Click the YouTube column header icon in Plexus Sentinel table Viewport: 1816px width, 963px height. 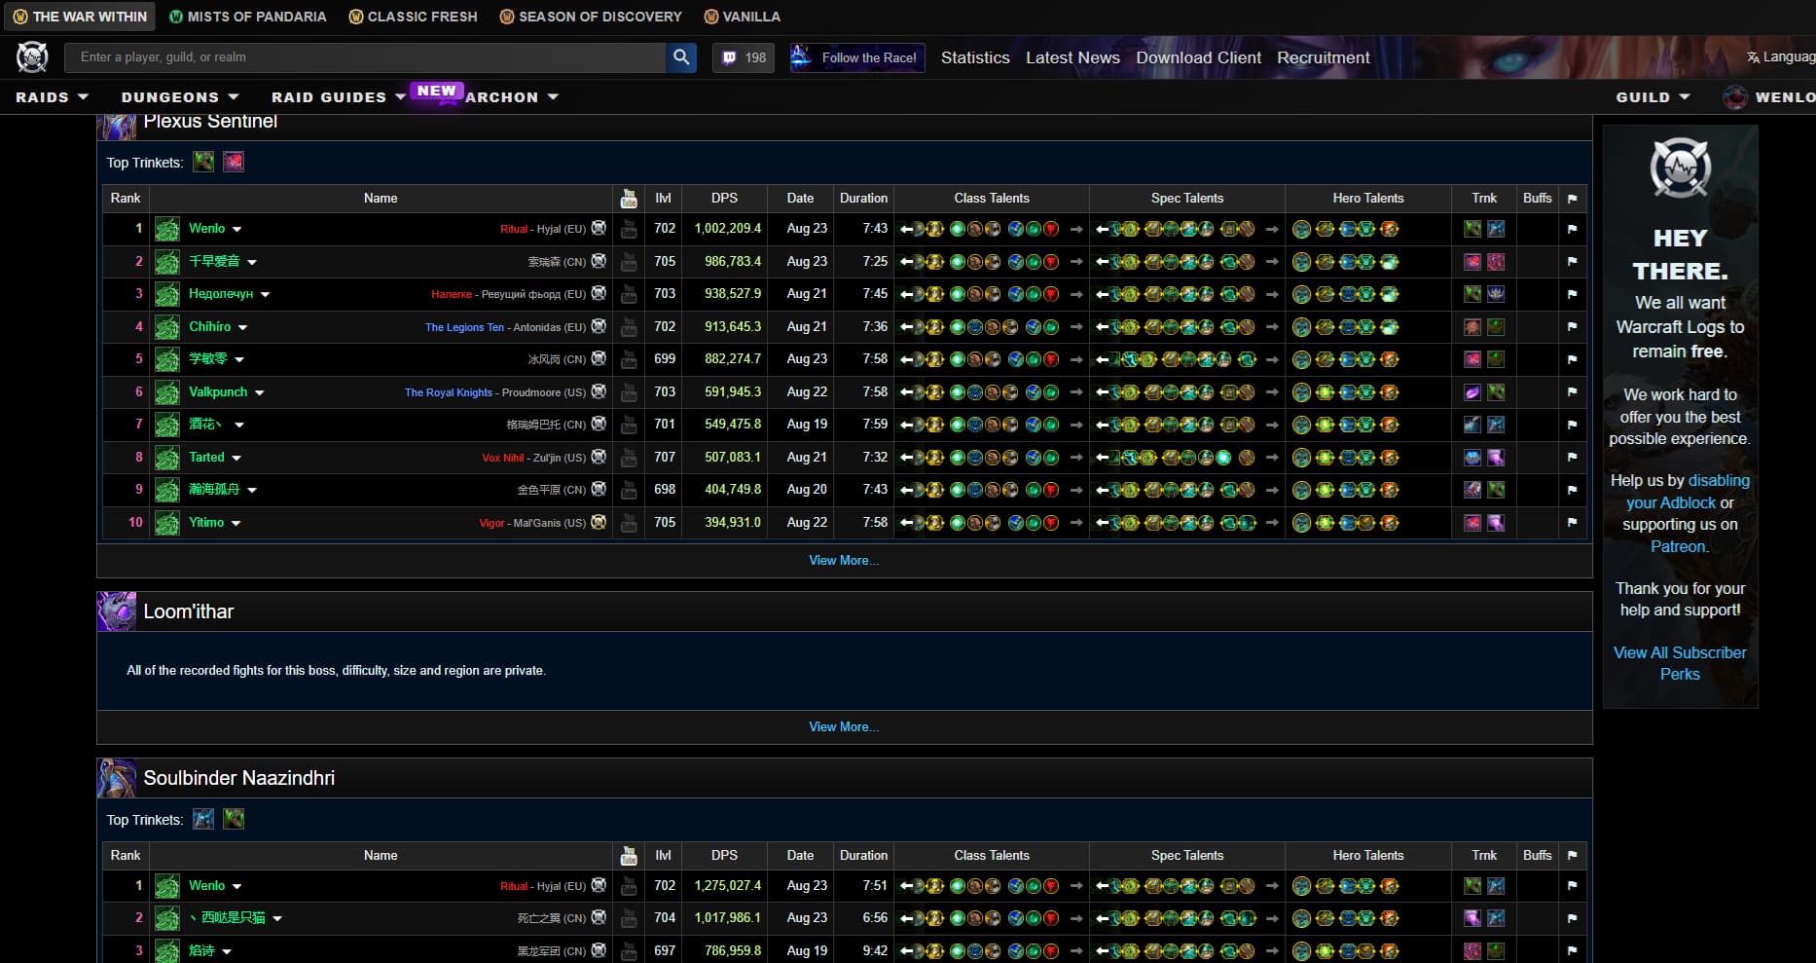(x=629, y=199)
